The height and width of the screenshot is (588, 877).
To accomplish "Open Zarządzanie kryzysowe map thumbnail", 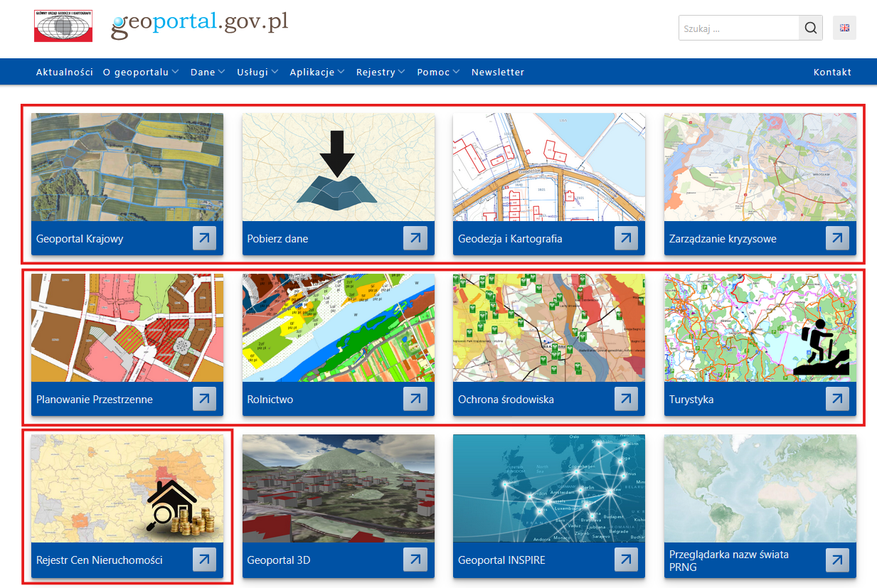I will [x=760, y=167].
